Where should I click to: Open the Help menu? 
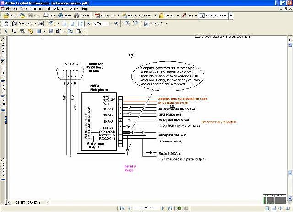pos(85,9)
